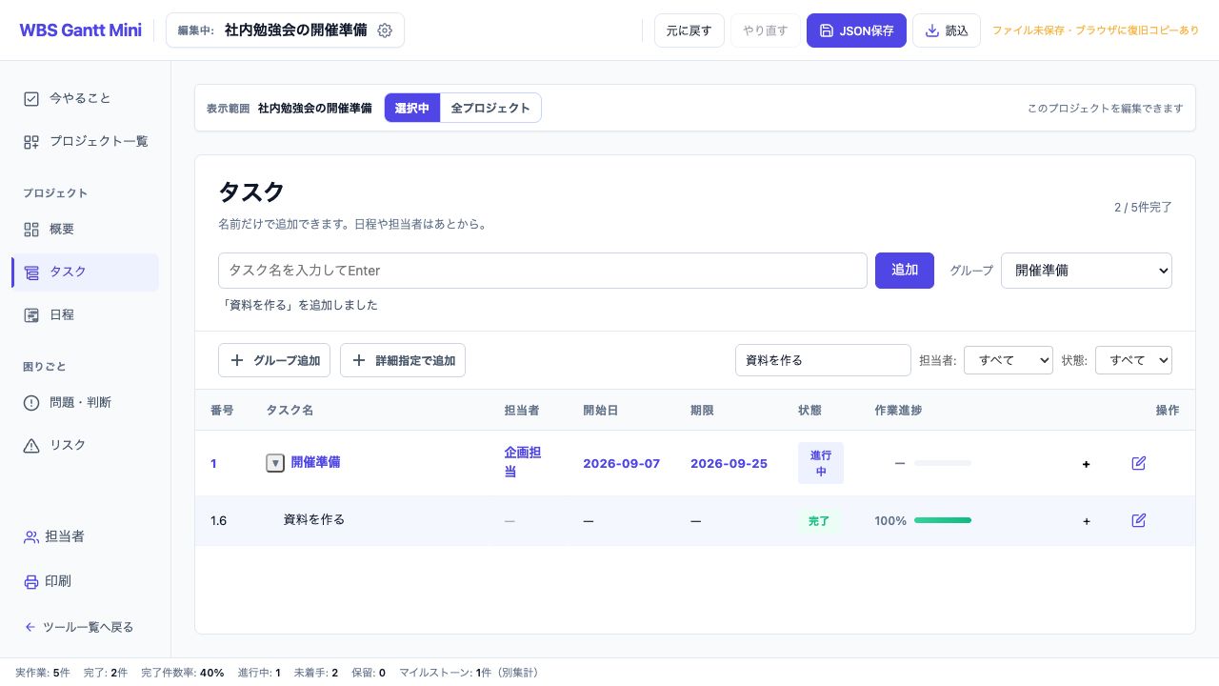1219x686 pixels.
Task: Click the 進行中 status badge
Action: (x=821, y=463)
